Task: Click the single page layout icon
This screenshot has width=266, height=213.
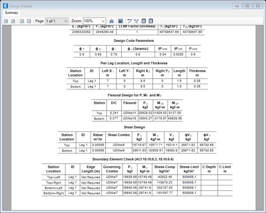Action: click(144, 21)
